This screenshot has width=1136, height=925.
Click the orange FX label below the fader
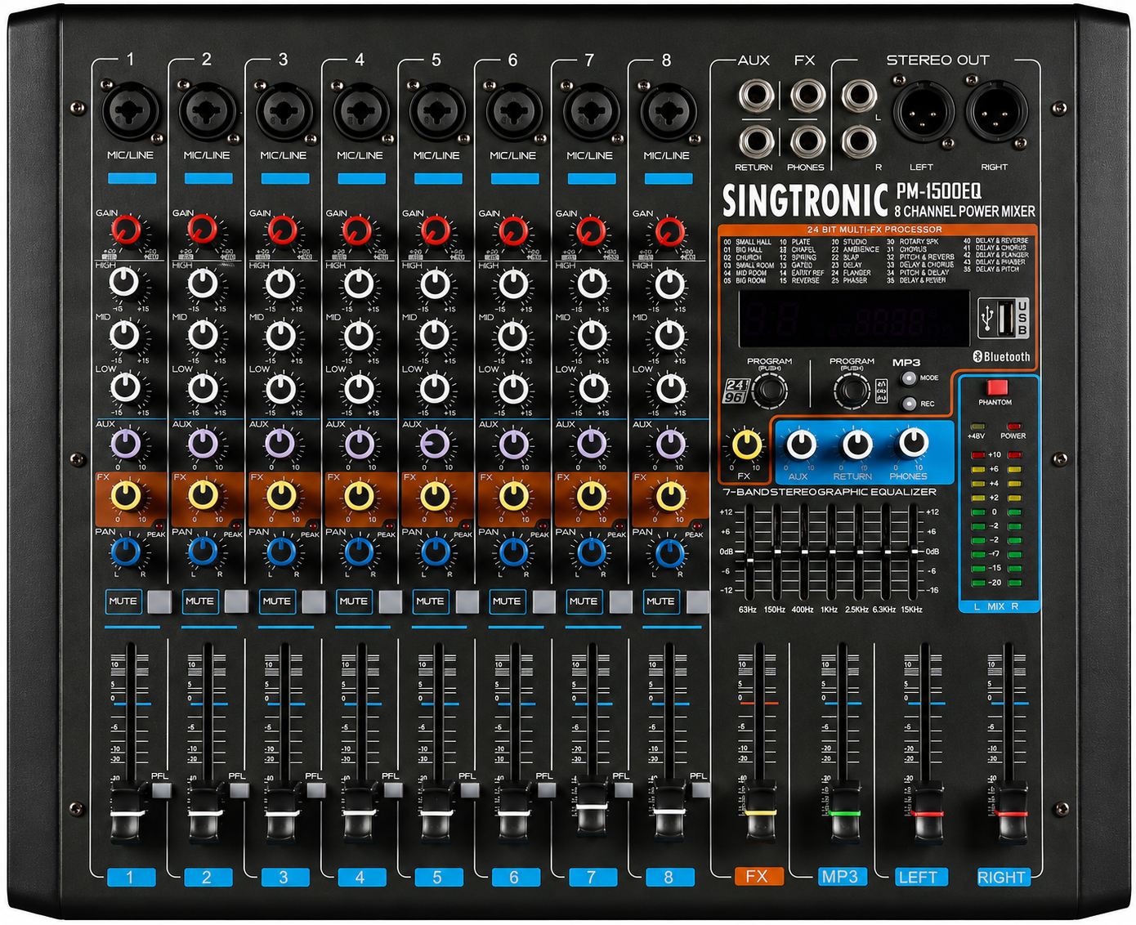click(758, 877)
